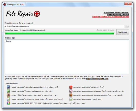Click the 'Process log:' label
The height and width of the screenshot is (111, 136).
10,38
